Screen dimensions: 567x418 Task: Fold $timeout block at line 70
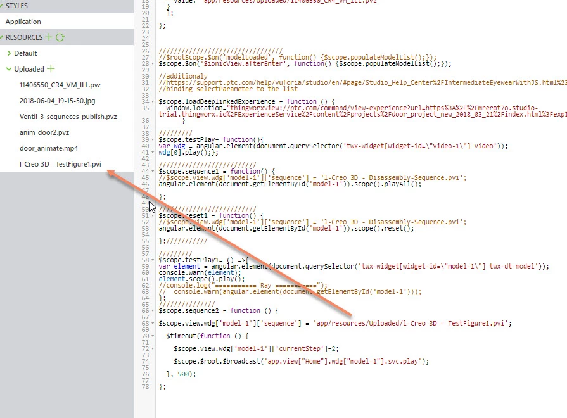(x=153, y=336)
